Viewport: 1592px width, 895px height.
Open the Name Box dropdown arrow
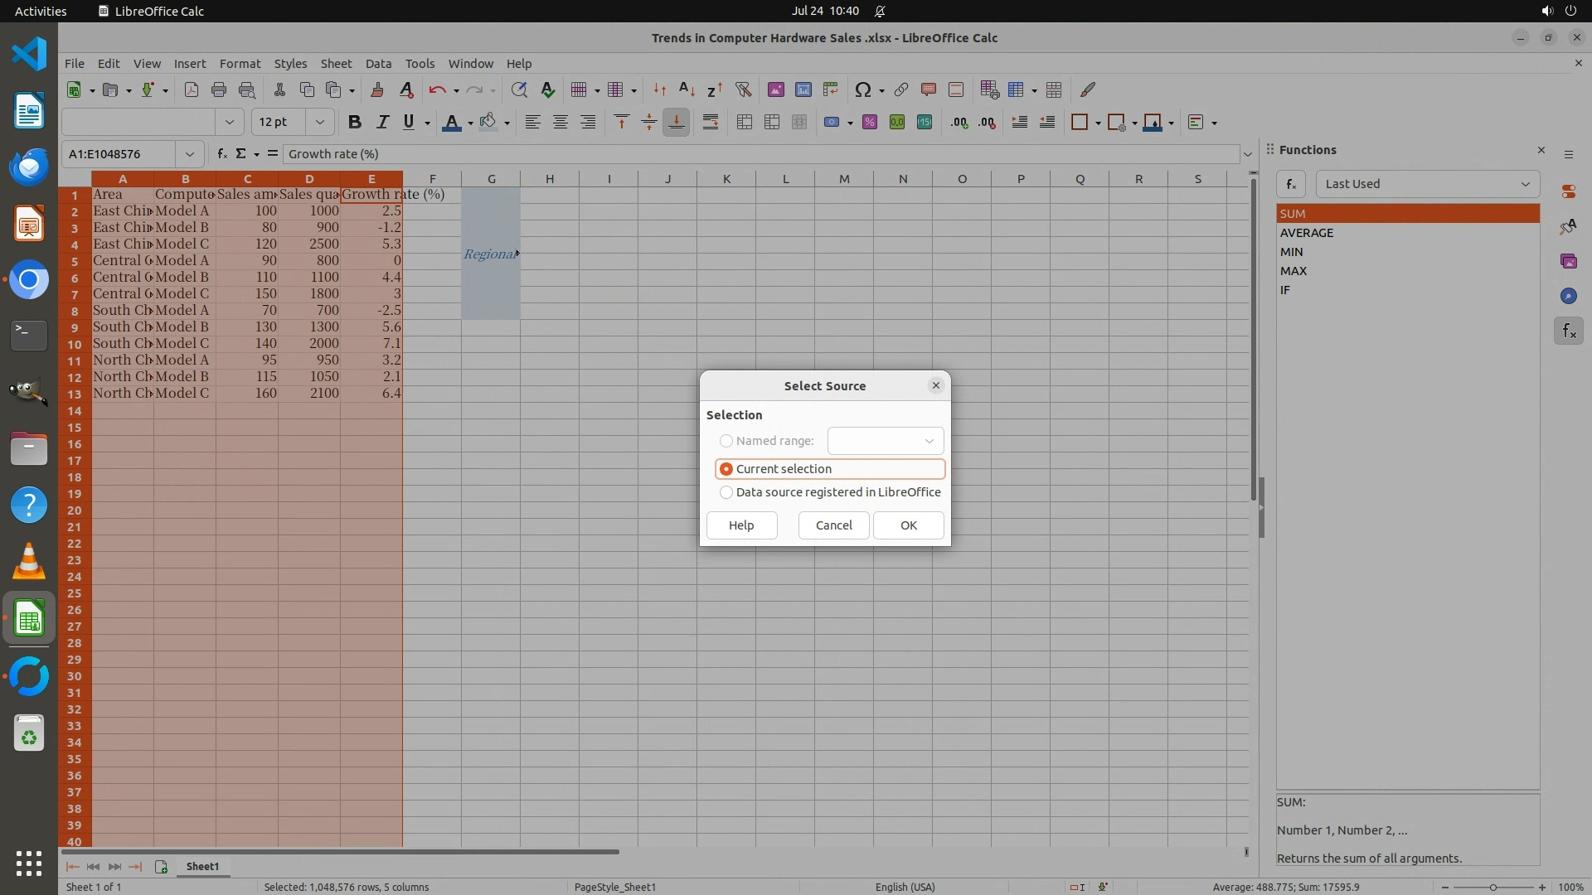(x=190, y=154)
